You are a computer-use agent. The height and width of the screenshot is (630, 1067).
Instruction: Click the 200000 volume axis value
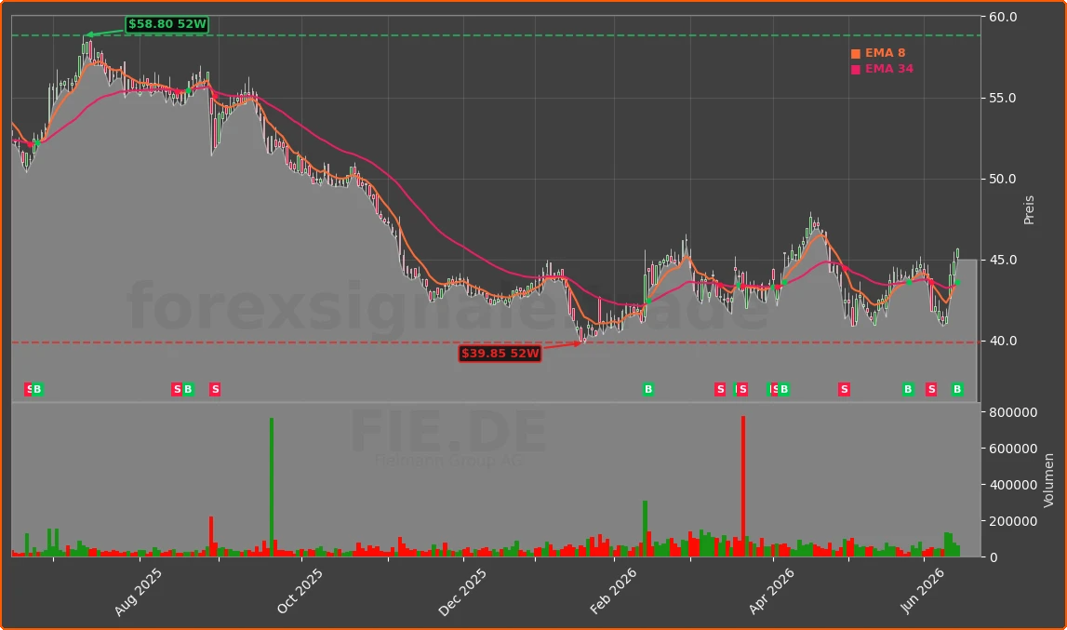pyautogui.click(x=1013, y=521)
